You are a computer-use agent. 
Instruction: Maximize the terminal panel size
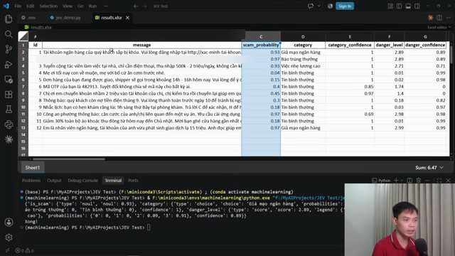click(439, 181)
